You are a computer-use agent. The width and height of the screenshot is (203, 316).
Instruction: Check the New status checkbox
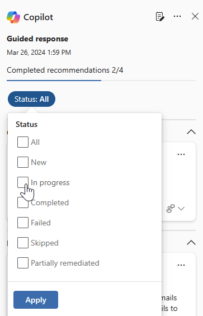(x=23, y=162)
